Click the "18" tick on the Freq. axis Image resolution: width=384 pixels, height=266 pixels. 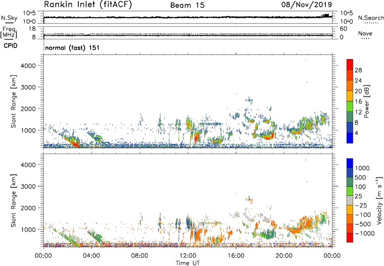tap(32, 28)
